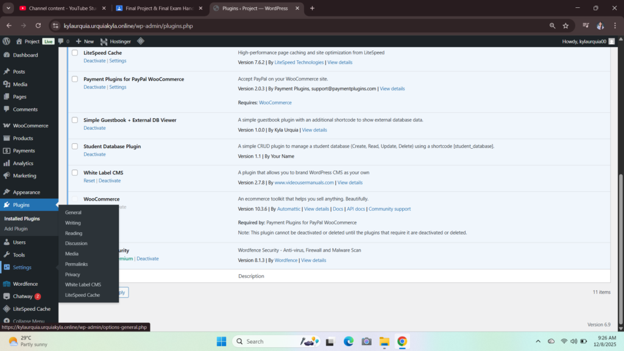The image size is (624, 351).
Task: Show hidden icons in the system tray
Action: point(537,341)
